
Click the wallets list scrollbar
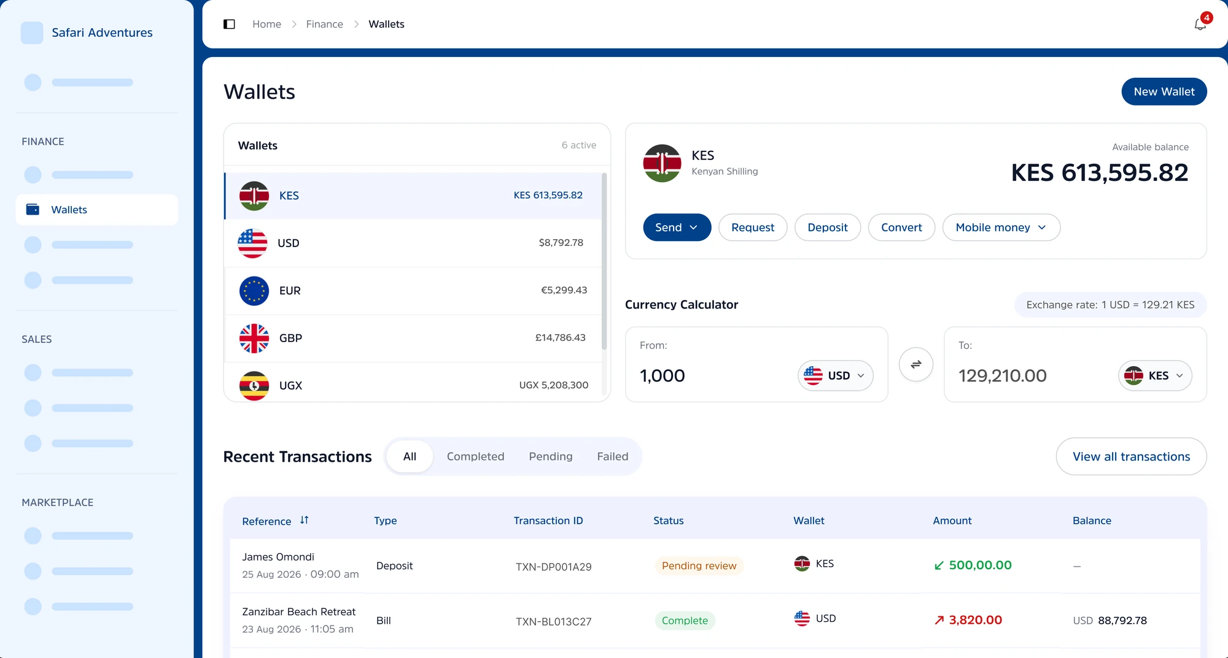coord(604,262)
